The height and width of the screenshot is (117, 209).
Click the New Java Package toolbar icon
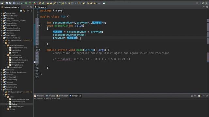point(40,3)
